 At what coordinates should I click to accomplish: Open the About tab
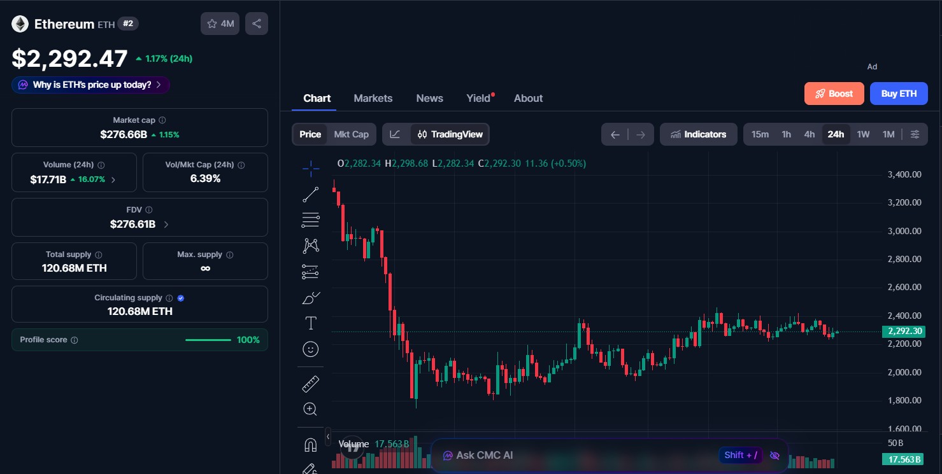(529, 98)
